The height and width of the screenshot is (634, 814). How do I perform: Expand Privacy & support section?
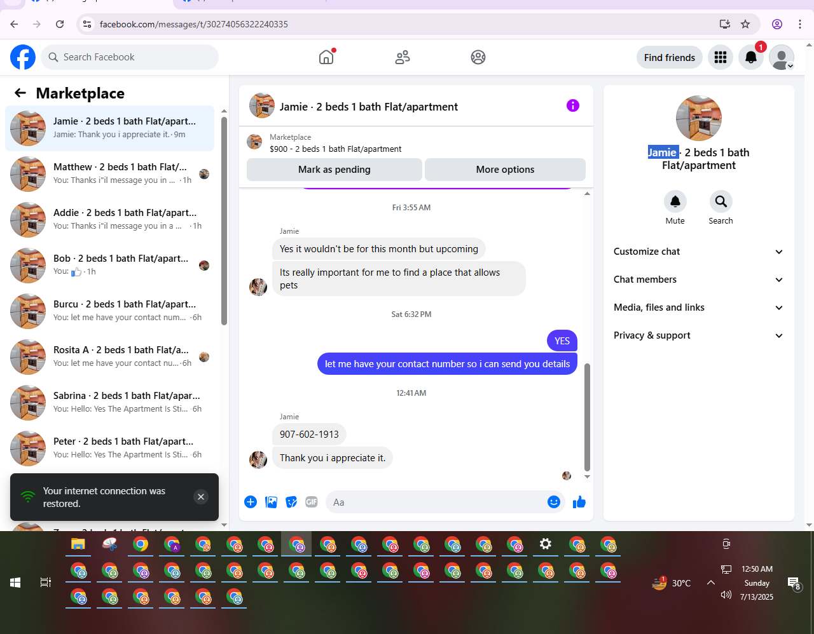(698, 335)
